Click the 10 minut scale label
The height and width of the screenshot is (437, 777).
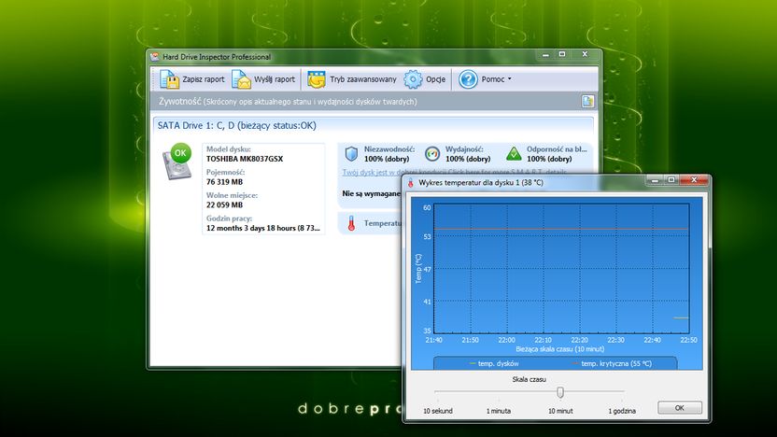560,411
